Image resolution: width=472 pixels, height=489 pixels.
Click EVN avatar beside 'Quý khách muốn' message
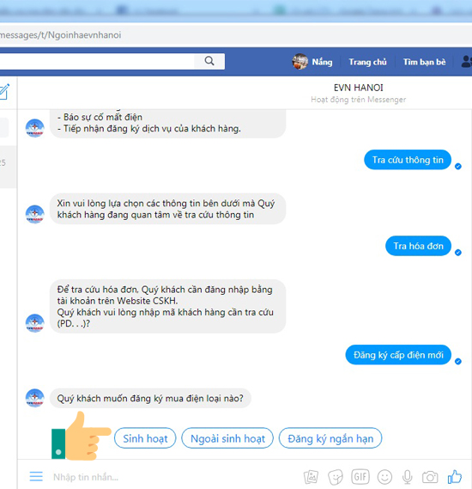click(35, 398)
